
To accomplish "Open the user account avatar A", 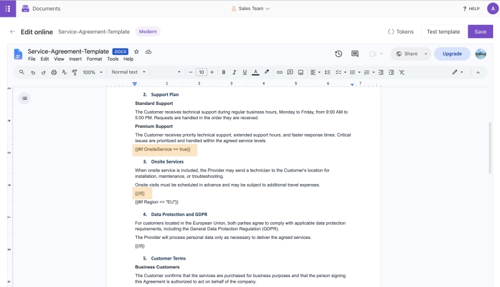I will tap(492, 9).
